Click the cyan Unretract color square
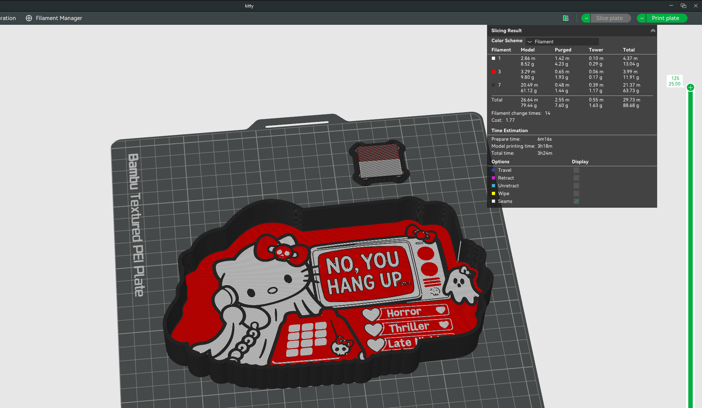 click(x=493, y=186)
